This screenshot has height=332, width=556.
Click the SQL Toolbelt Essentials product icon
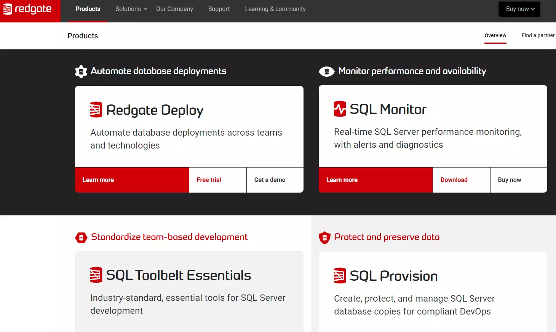96,275
